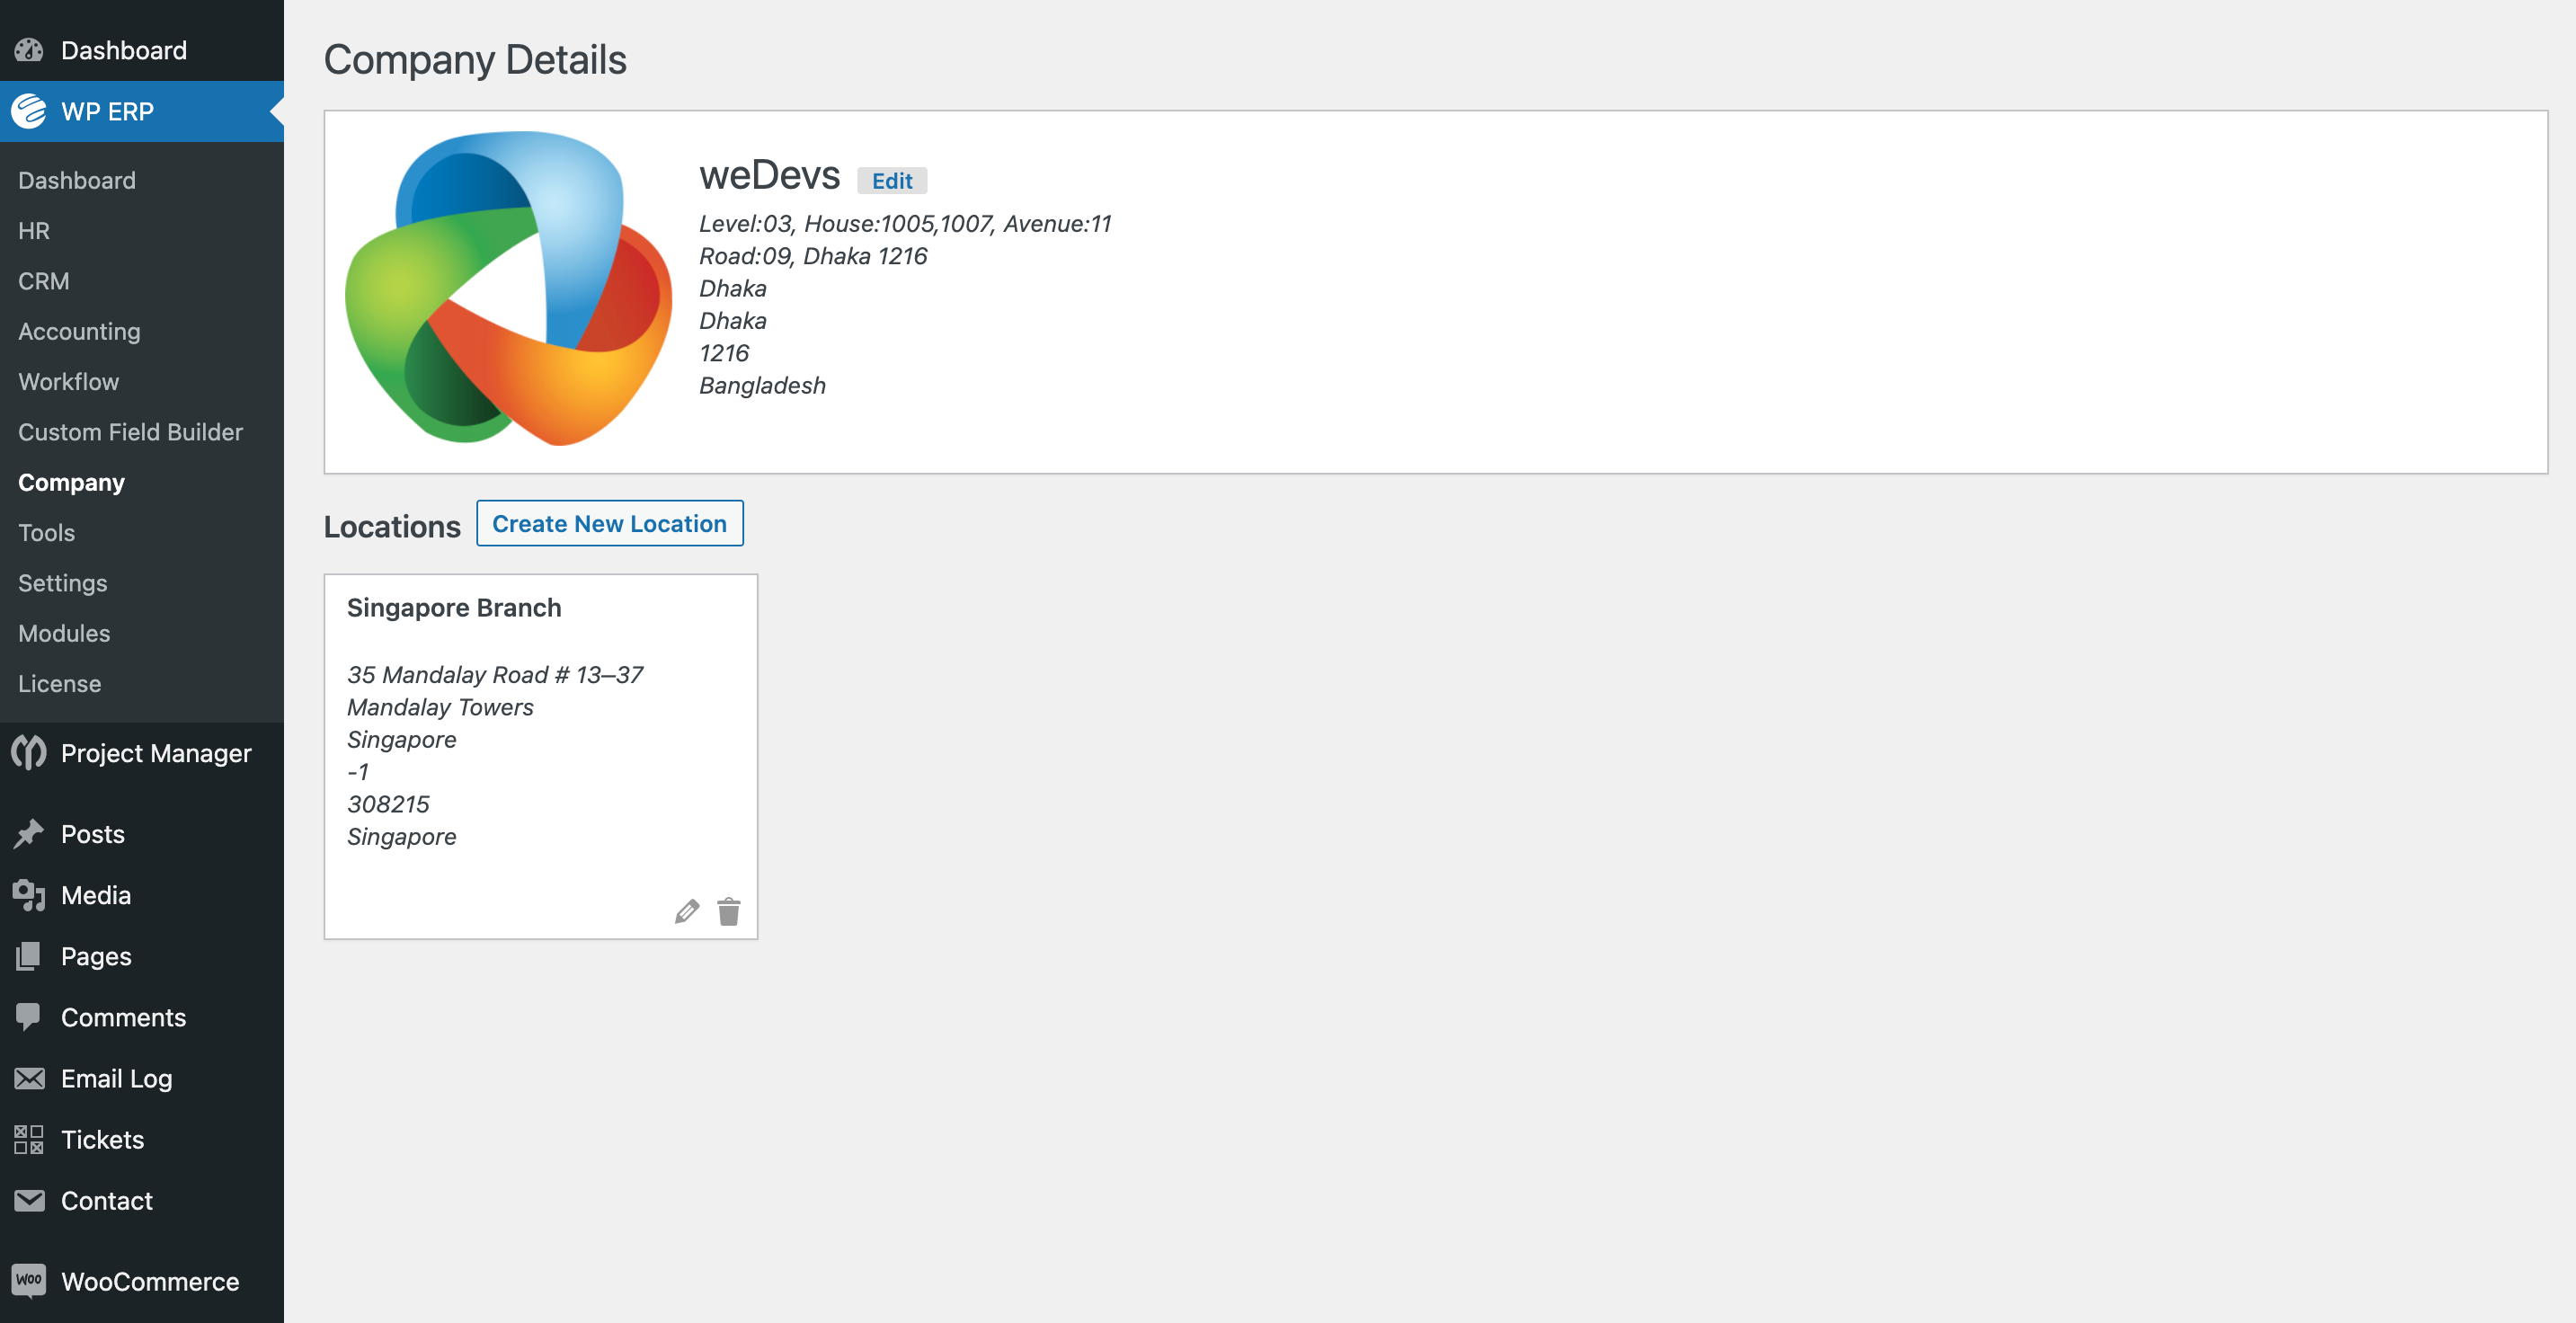Screen dimensions: 2576x1323
Task: Click Create New Location button
Action: 609,521
